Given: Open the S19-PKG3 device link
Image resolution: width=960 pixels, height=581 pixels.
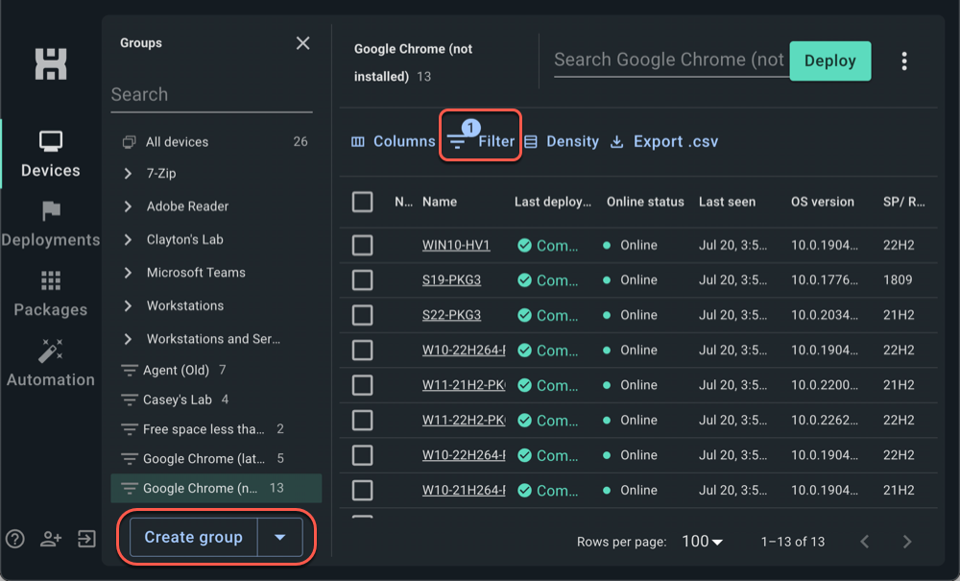Looking at the screenshot, I should (x=451, y=279).
